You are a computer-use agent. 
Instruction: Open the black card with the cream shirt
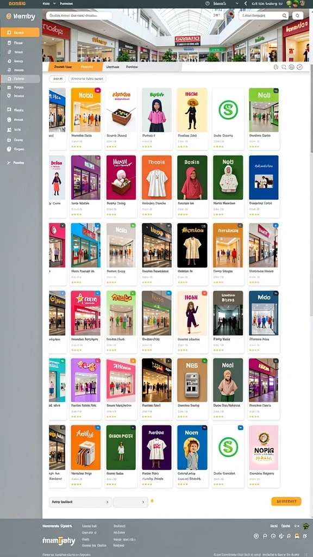click(x=192, y=254)
